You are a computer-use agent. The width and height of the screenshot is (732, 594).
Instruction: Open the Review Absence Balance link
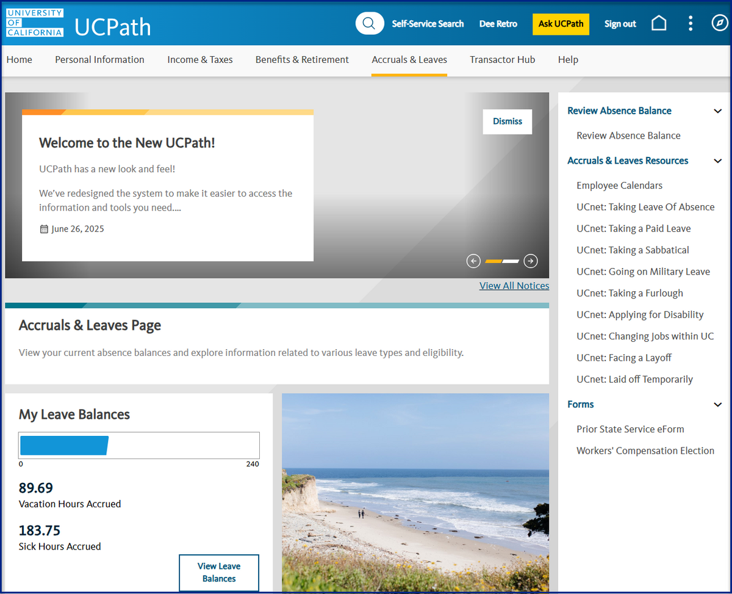[x=628, y=136]
